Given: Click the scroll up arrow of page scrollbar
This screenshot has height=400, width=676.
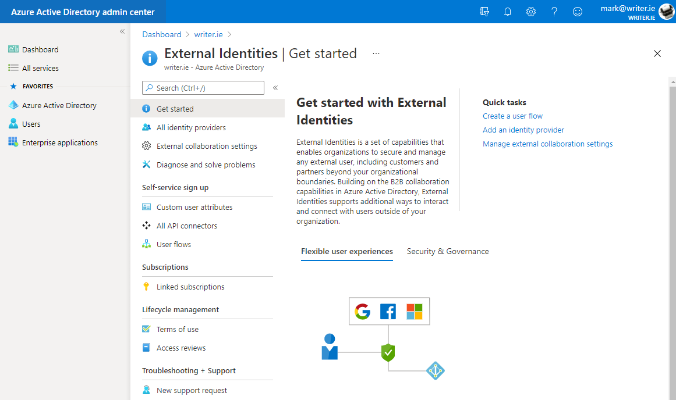Looking at the screenshot, I should 673,81.
